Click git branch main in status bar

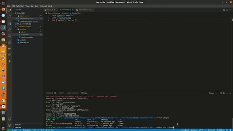(x=15, y=130)
